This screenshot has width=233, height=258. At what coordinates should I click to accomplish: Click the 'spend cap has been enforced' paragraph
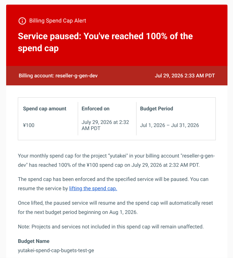pos(113,184)
